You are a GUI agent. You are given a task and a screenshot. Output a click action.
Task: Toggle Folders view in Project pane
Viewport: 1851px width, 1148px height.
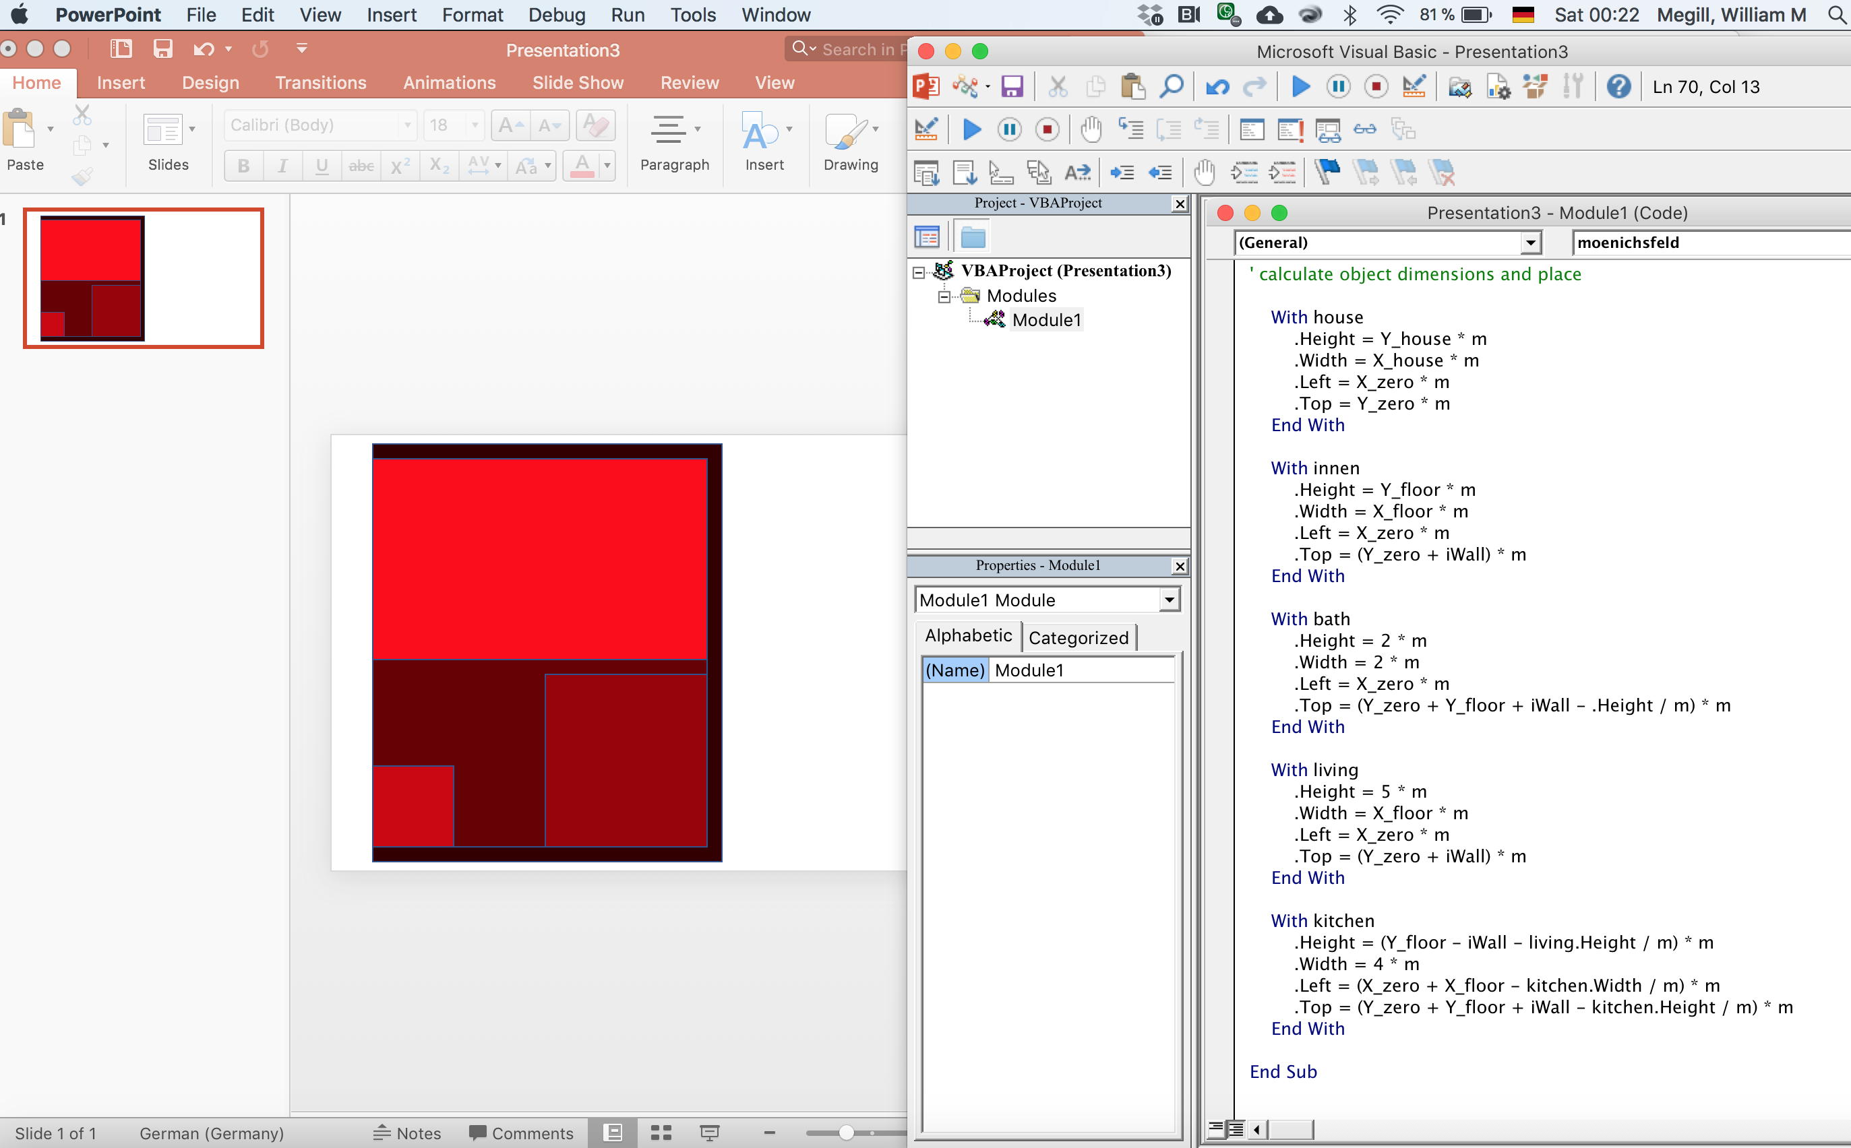coord(973,238)
